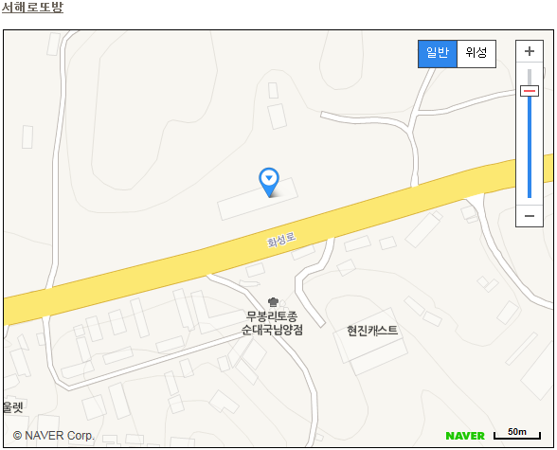Image resolution: width=557 pixels, height=450 pixels.
Task: Click the 현진캐스트 place label
Action: pos(372,331)
